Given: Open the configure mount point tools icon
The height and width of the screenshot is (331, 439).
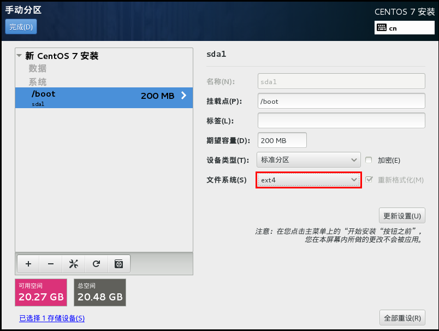Looking at the screenshot, I should [x=74, y=264].
